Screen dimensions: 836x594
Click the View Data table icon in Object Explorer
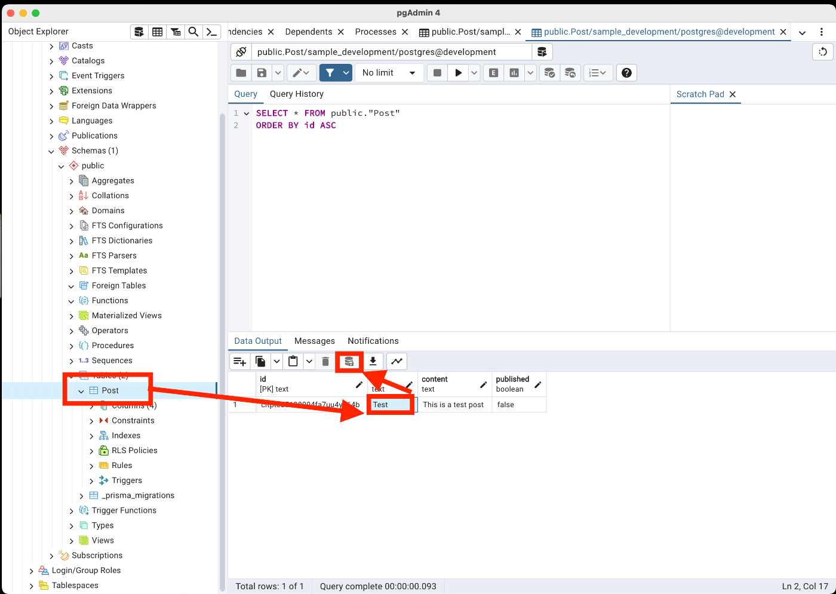(157, 32)
